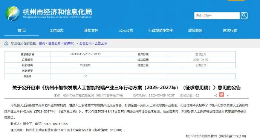Click the 点击率 table label
This screenshot has height=140, width=260.
pyautogui.click(x=28, y=76)
